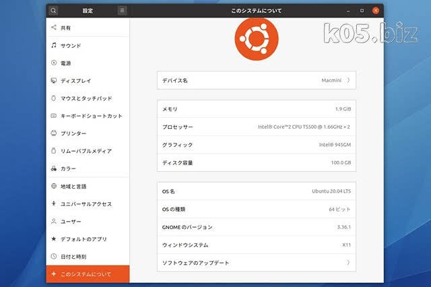Open 日付と時刻 settings
431x287 pixels.
tap(88, 257)
